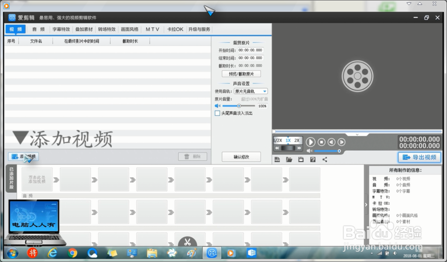This screenshot has width=447, height=262.
Task: Click the rewind double-arrow button
Action: pos(277,148)
